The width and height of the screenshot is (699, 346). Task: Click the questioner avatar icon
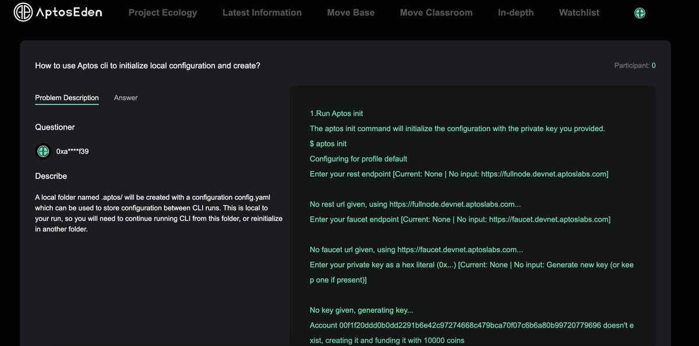43,151
